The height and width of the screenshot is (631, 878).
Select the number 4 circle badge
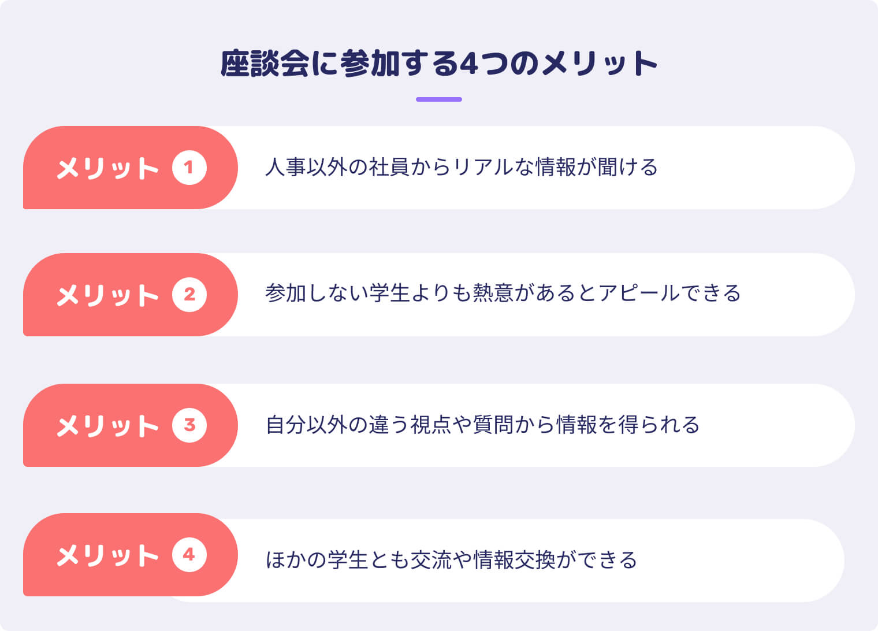[189, 555]
